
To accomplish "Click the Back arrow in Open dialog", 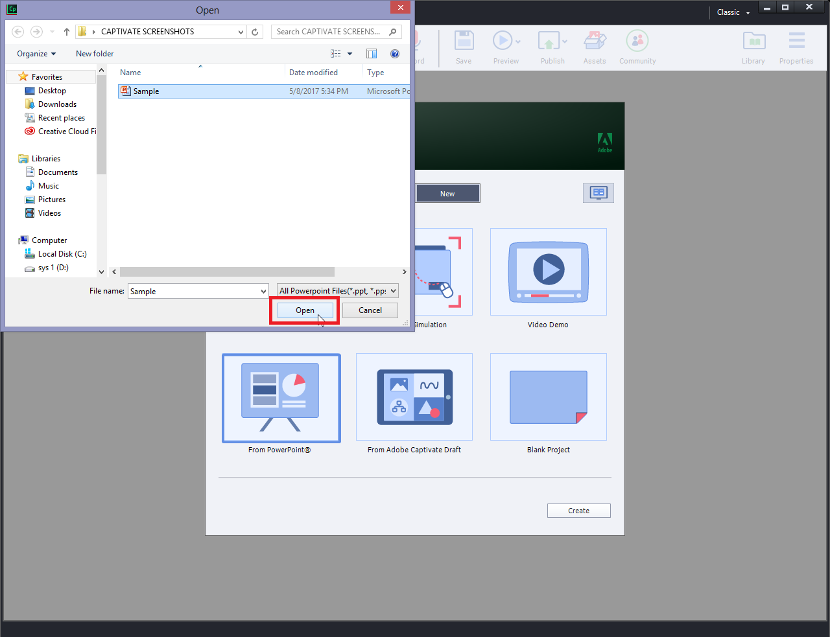I will [18, 32].
